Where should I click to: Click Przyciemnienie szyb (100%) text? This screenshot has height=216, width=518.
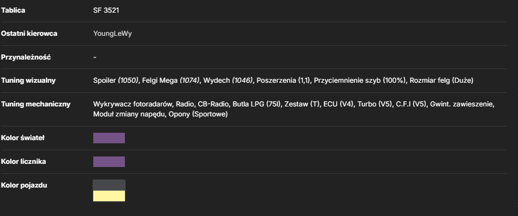[360, 81]
